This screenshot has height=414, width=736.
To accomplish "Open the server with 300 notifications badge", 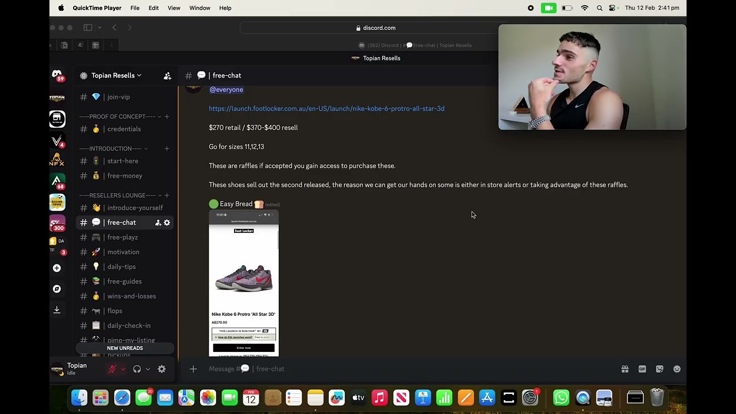I will click(x=57, y=224).
